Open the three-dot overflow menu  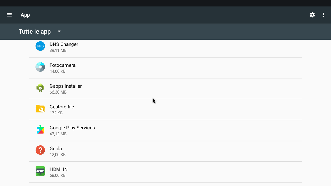323,15
